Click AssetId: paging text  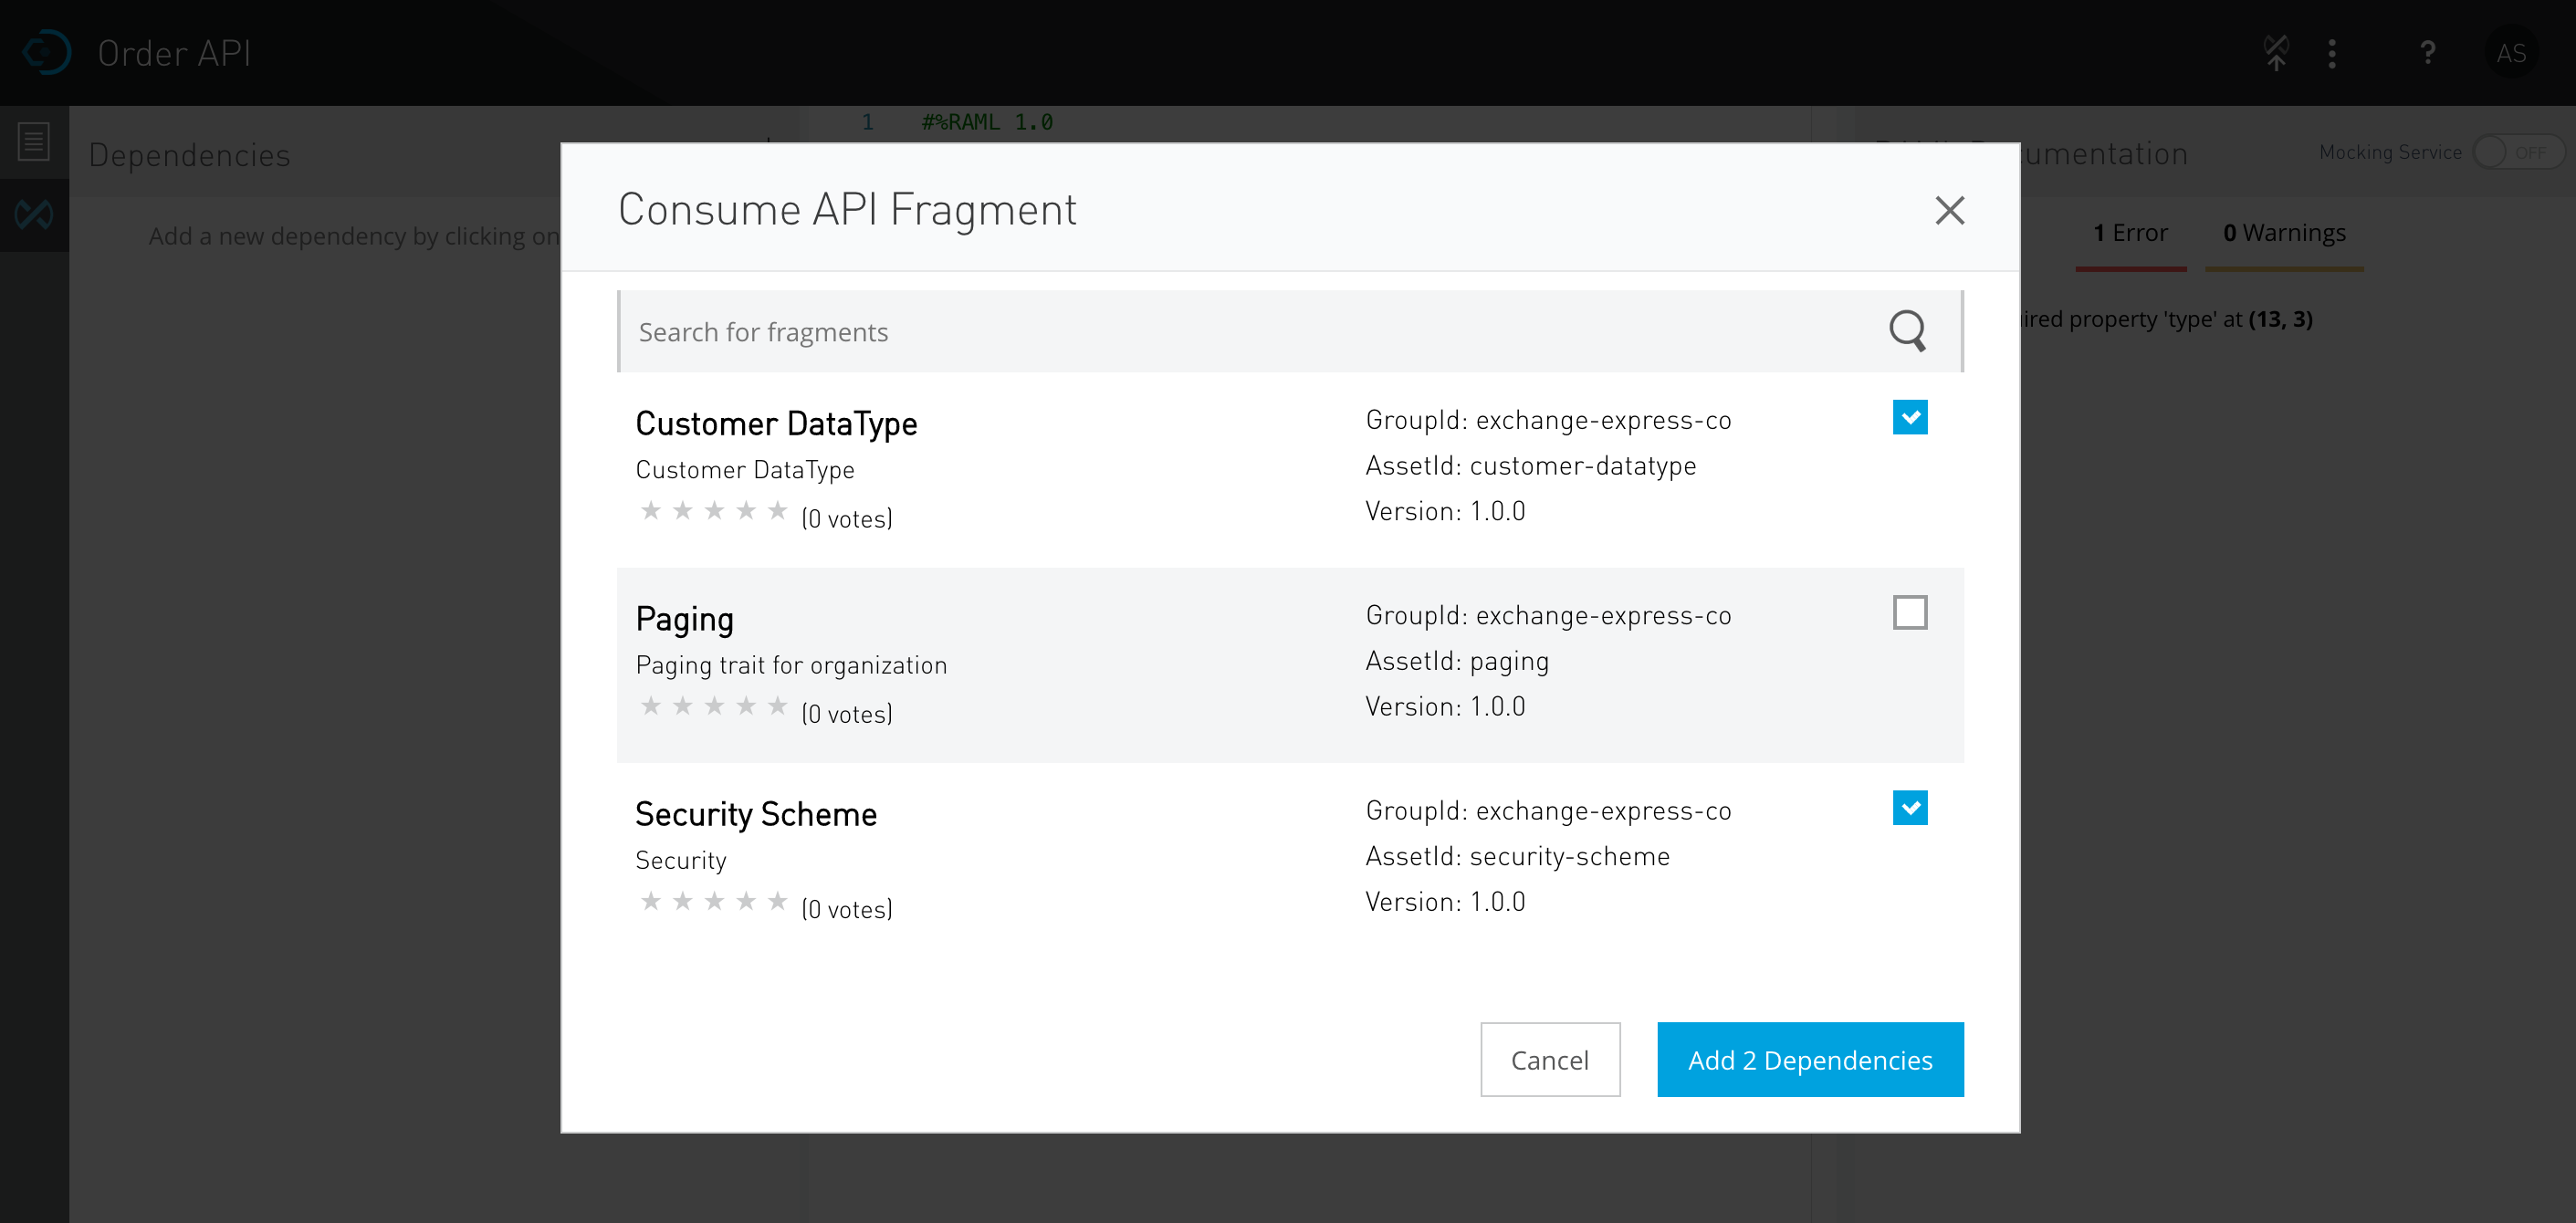tap(1457, 661)
